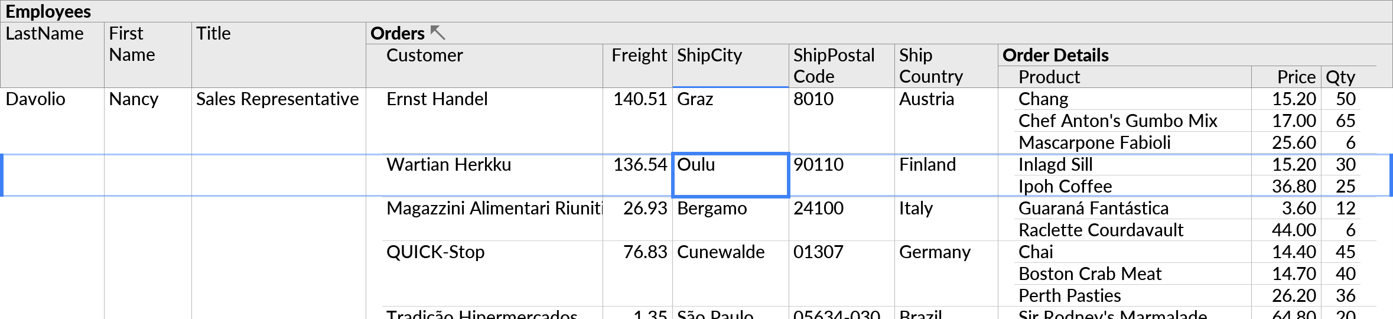Click the ShipCity column header
Viewport: 1393px width, 319px height.
click(x=730, y=65)
